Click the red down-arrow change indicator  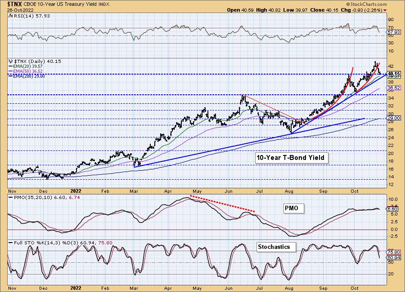(385, 10)
